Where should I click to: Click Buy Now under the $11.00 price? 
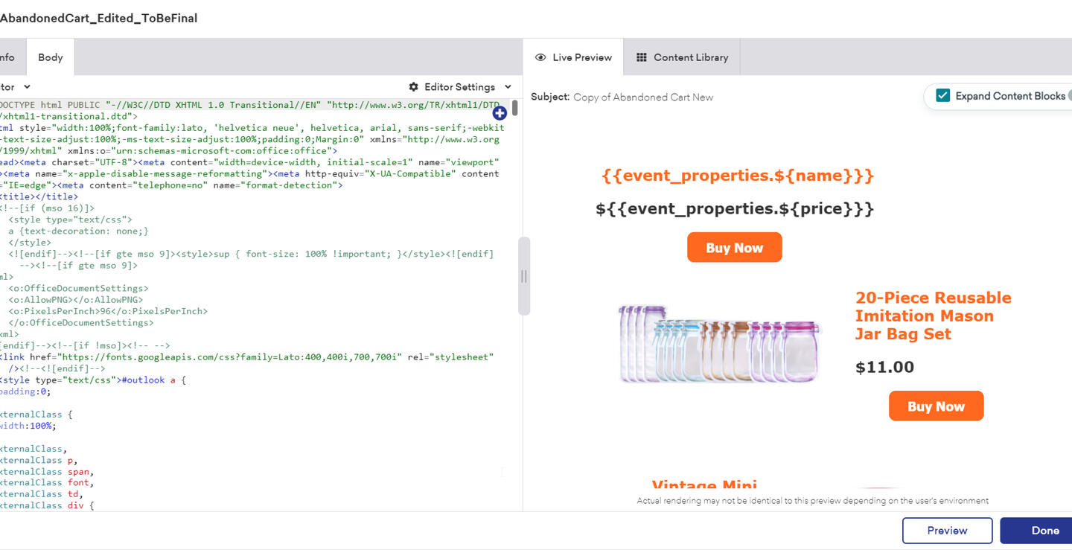(x=936, y=406)
